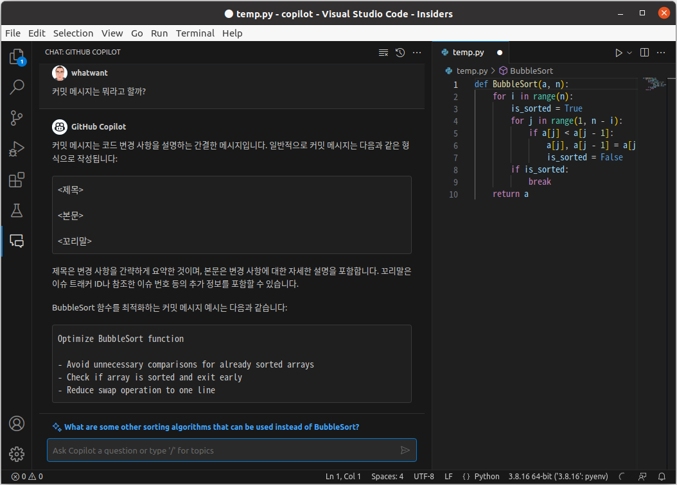This screenshot has width=677, height=485.
Task: Change end of line via LF
Action: 448,477
